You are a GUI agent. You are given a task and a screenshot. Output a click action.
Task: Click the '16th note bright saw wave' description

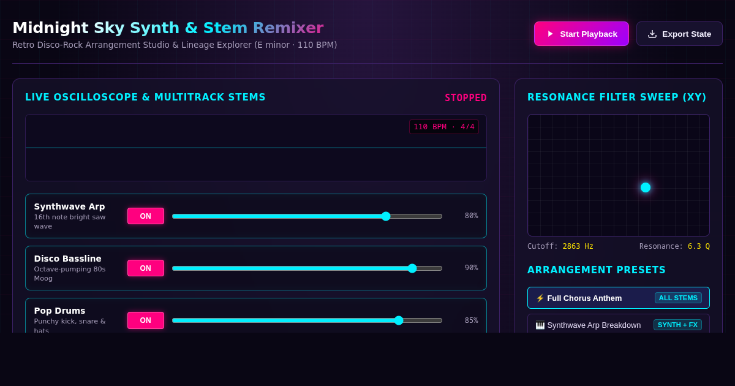70,222
